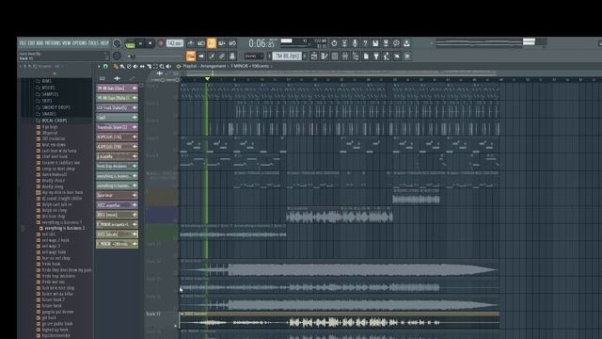Select E MINOR acapella-1 in picker
Image resolution: width=602 pixels, height=339 pixels.
click(117, 224)
